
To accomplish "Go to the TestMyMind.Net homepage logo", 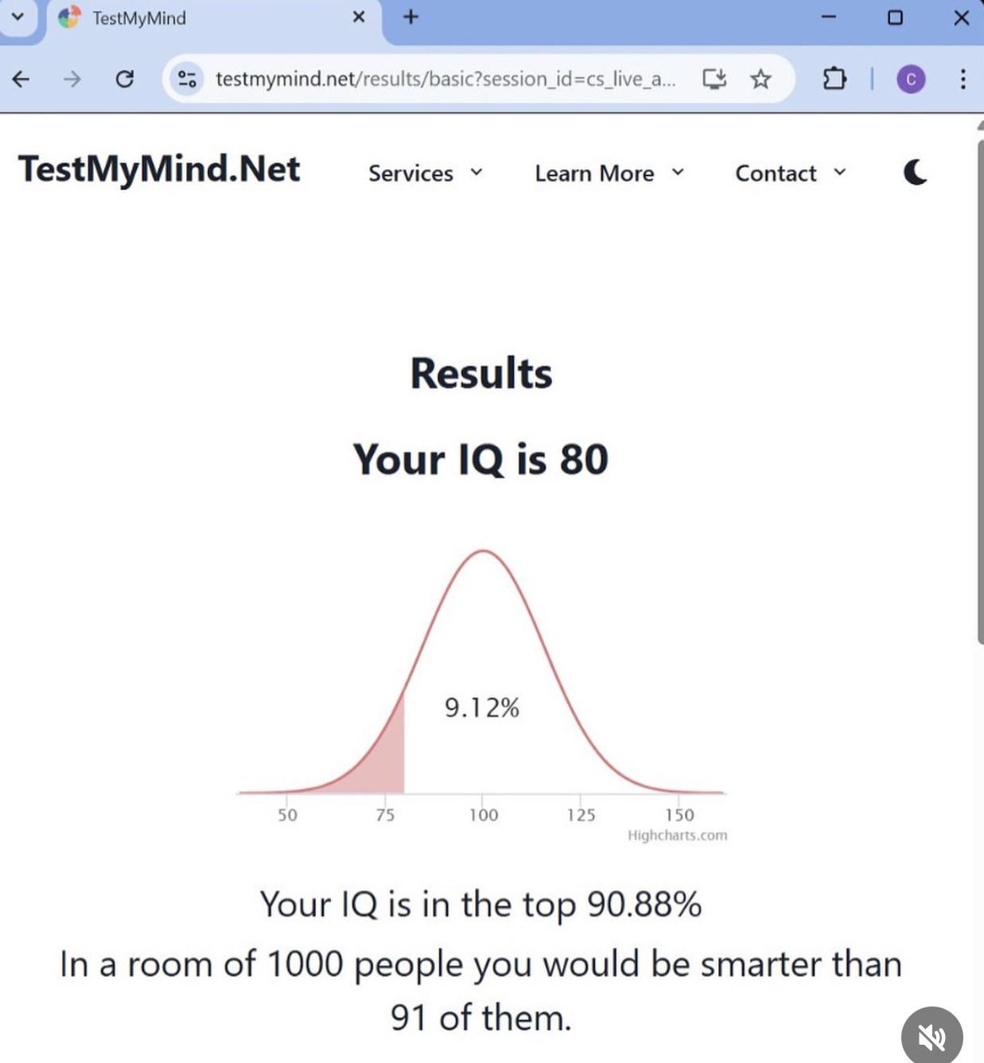I will [159, 169].
